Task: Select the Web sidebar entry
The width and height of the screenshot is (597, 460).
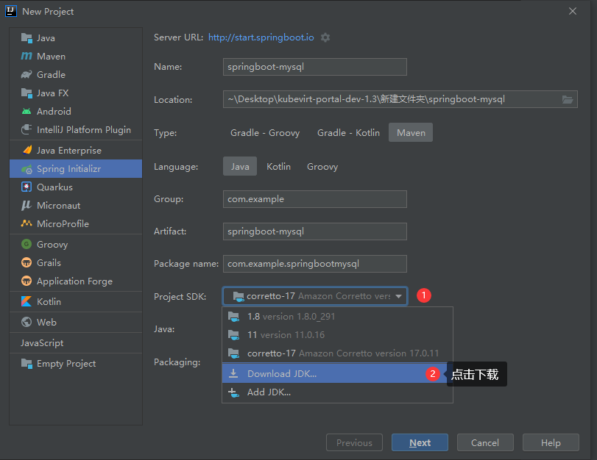Action: pyautogui.click(x=76, y=322)
